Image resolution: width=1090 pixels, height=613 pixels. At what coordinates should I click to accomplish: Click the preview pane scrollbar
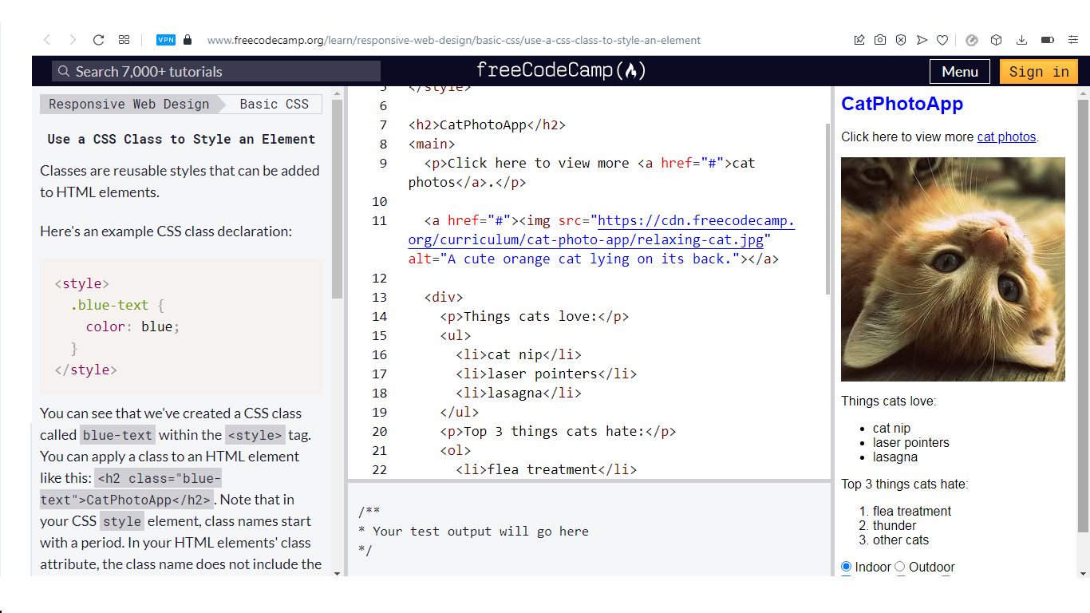tap(1083, 315)
